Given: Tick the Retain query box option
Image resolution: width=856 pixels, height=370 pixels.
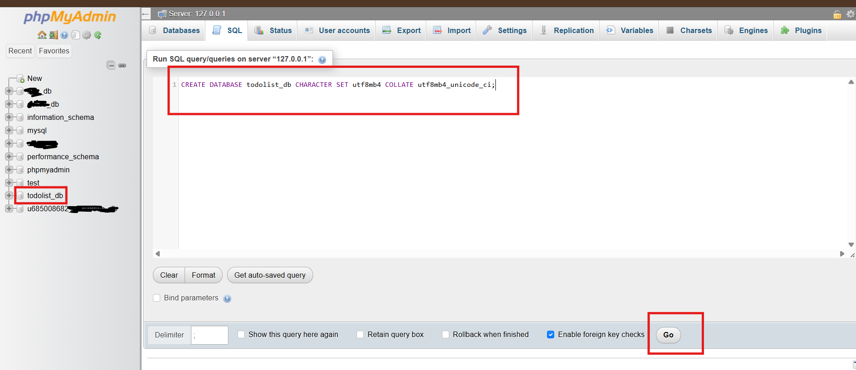Looking at the screenshot, I should [x=360, y=334].
